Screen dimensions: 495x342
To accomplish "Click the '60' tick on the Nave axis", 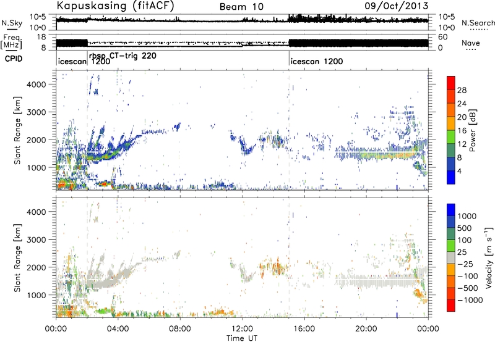I will (443, 37).
